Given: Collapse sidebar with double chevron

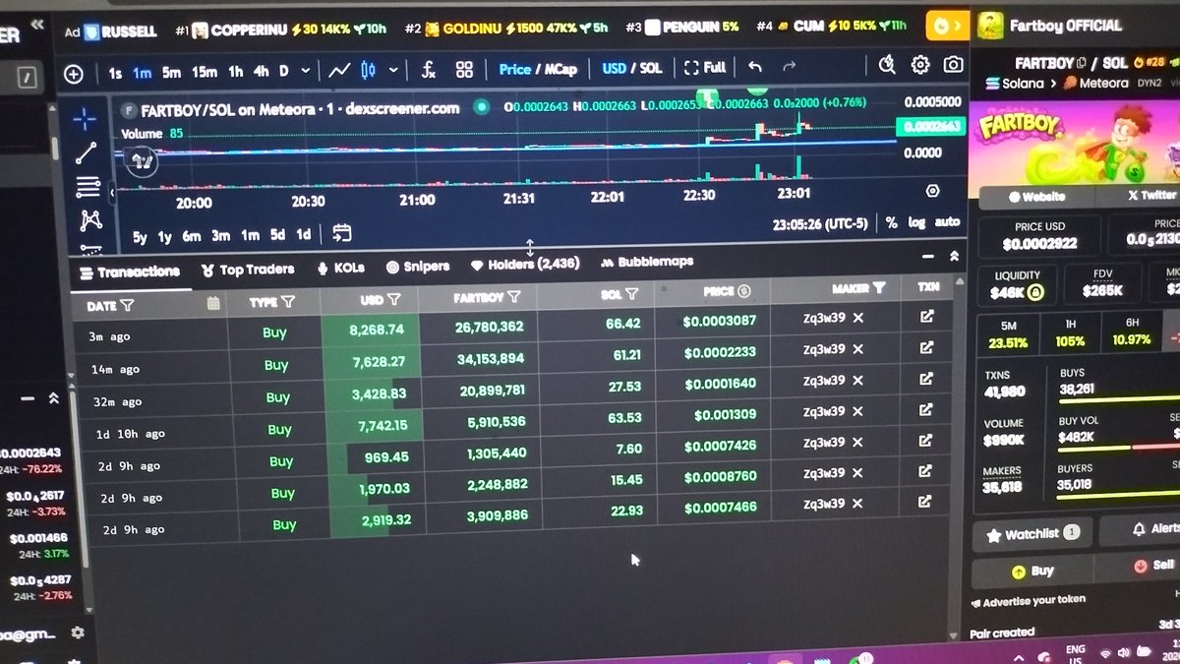Looking at the screenshot, I should 37,27.
